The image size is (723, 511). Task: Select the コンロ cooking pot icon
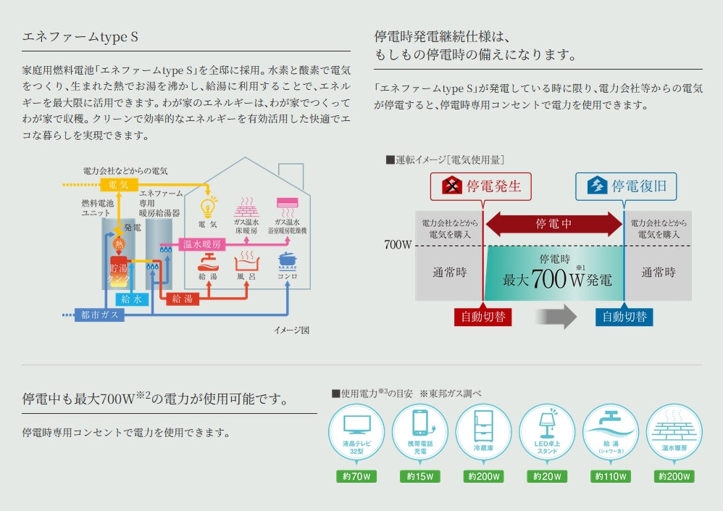click(288, 261)
